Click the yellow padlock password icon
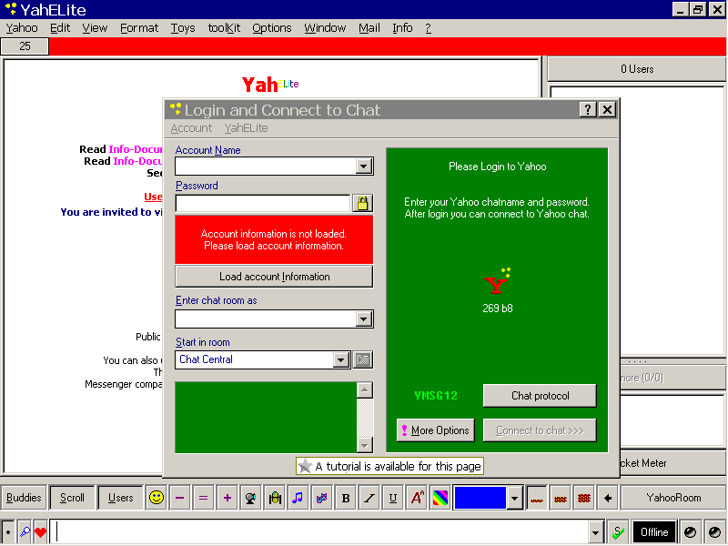The height and width of the screenshot is (546, 728). (x=362, y=203)
